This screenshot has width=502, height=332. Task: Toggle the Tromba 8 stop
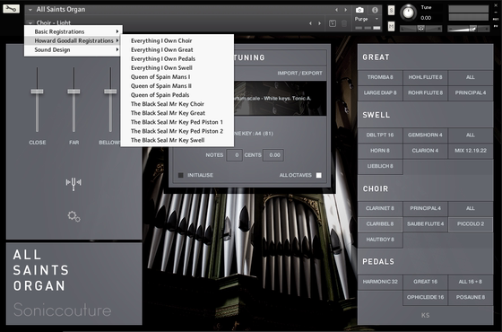point(380,77)
